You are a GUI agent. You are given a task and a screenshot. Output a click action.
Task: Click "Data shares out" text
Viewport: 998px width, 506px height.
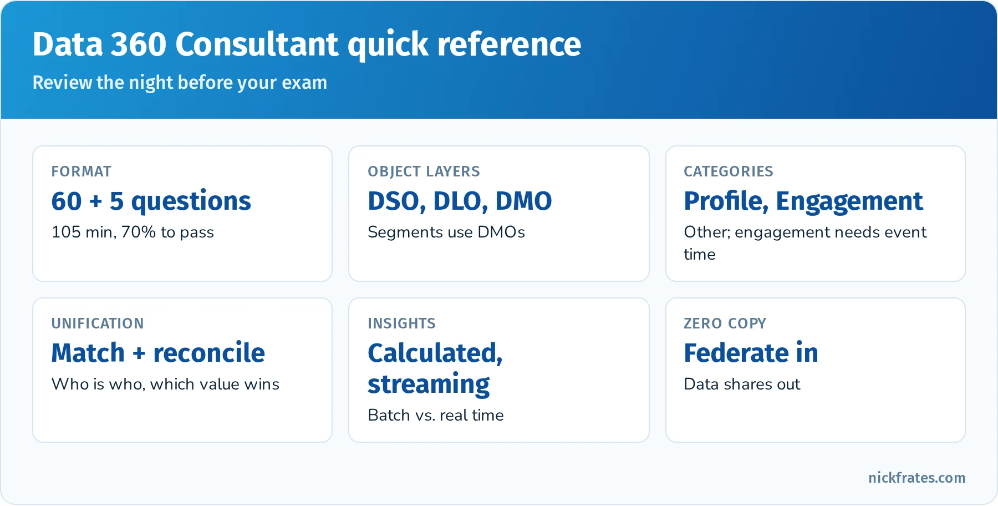742,384
